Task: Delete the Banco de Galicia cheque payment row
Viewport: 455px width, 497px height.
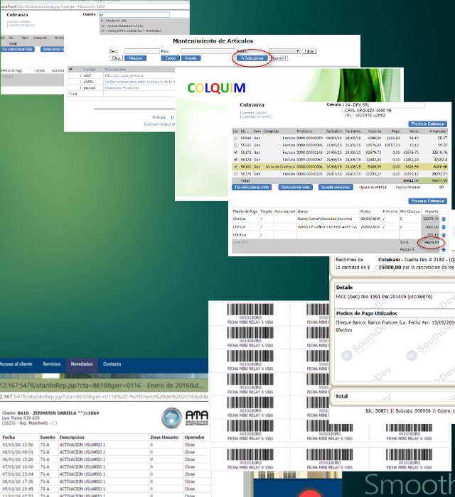Action: coord(444,227)
